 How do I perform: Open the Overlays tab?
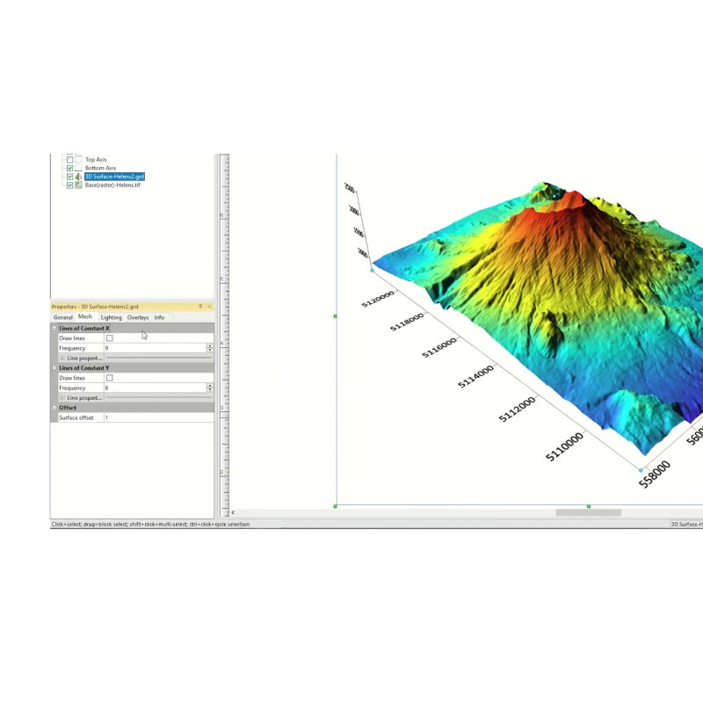point(137,317)
